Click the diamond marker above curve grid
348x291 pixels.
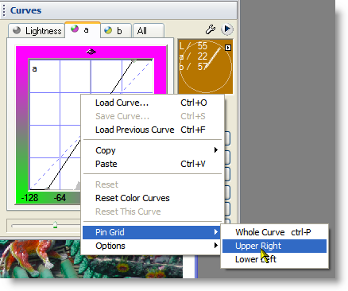tap(91, 52)
